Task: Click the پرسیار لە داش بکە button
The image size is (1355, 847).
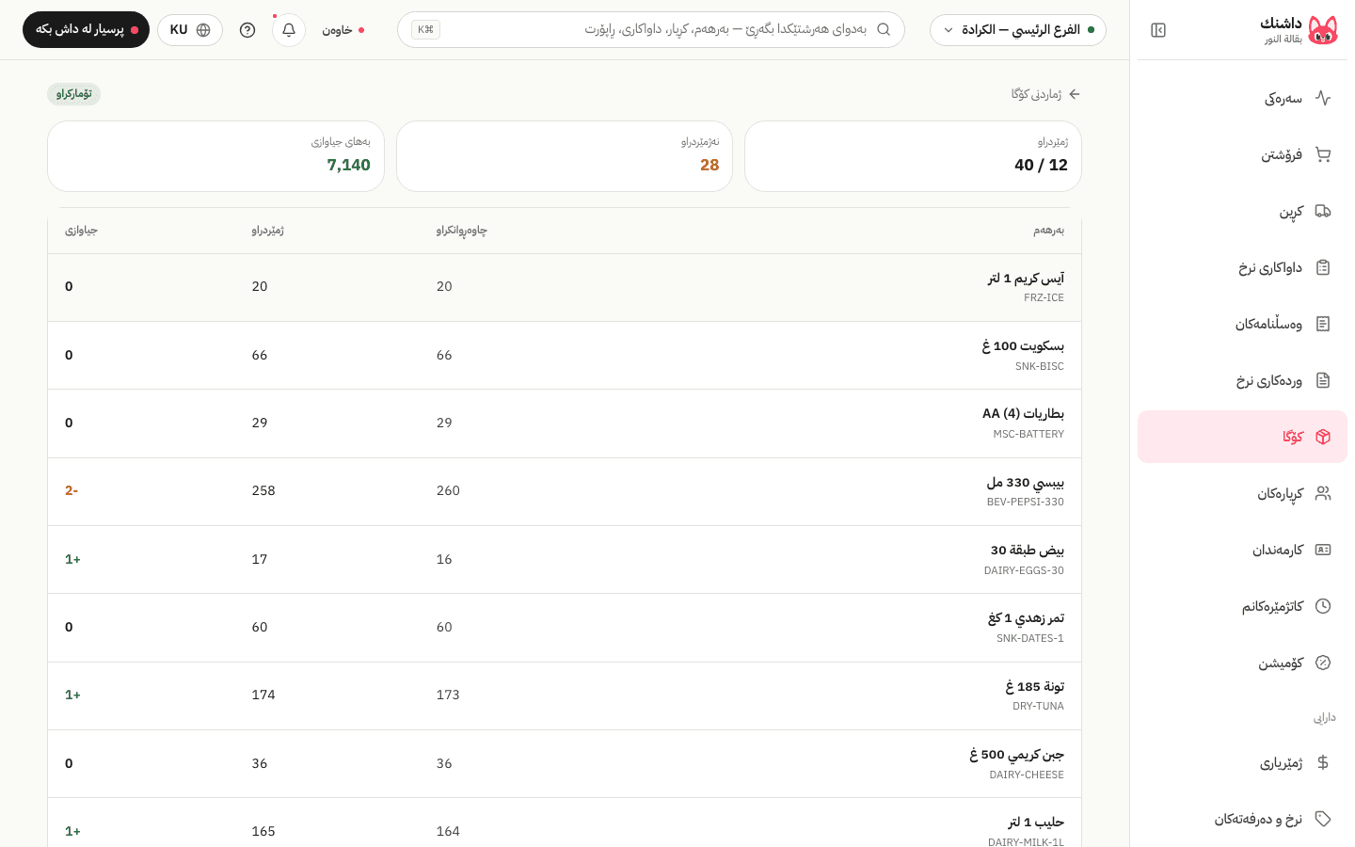Action: click(x=86, y=30)
